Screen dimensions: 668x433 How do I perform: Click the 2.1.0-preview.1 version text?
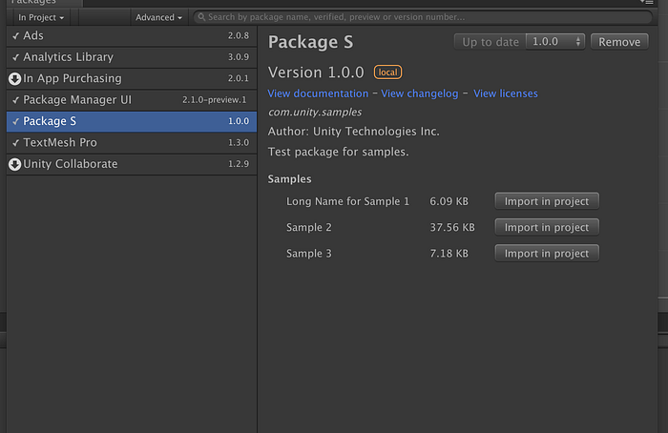pos(215,100)
